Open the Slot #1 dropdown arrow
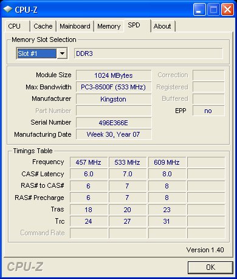 coord(62,53)
